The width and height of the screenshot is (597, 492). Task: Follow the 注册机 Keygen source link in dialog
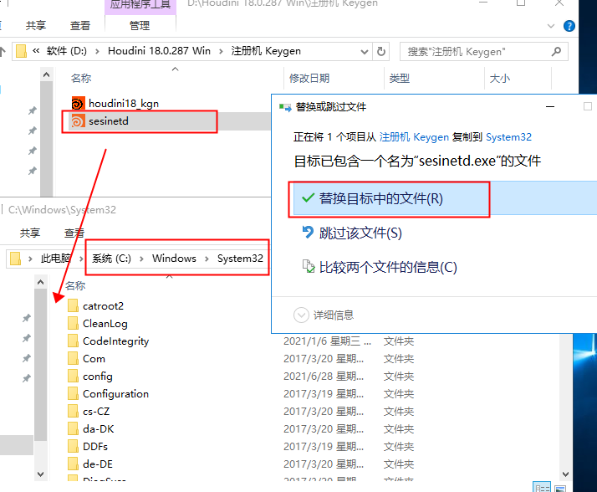tap(414, 137)
